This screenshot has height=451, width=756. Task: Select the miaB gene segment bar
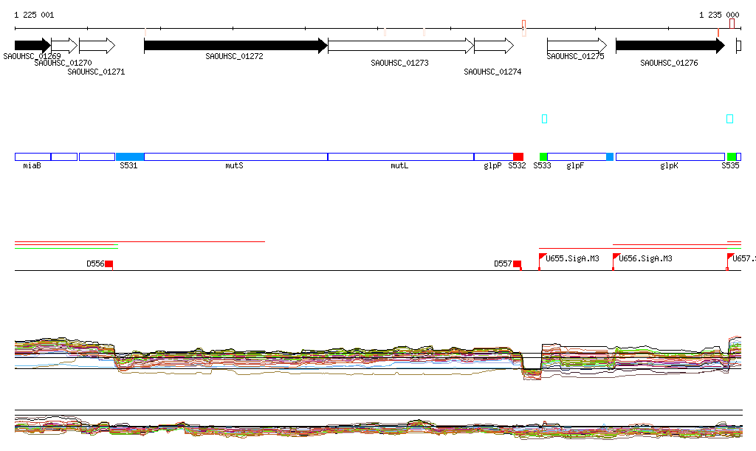(x=32, y=156)
